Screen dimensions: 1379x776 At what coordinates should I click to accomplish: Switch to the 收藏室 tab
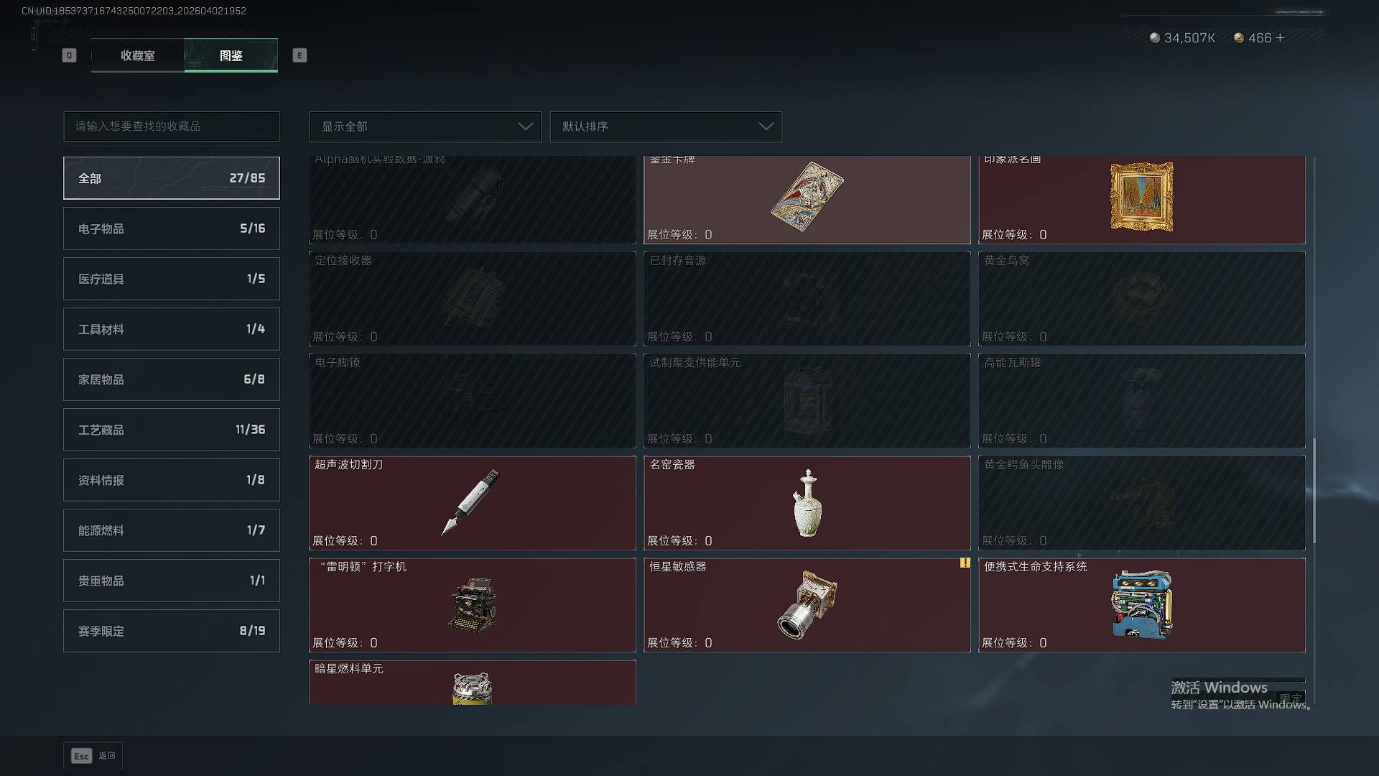pos(137,55)
